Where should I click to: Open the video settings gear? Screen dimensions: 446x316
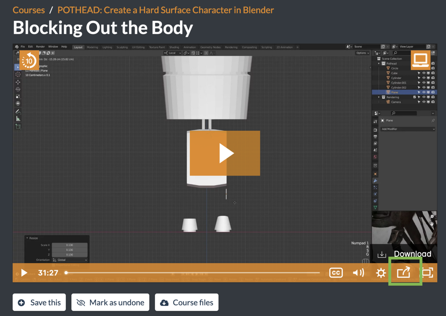381,272
